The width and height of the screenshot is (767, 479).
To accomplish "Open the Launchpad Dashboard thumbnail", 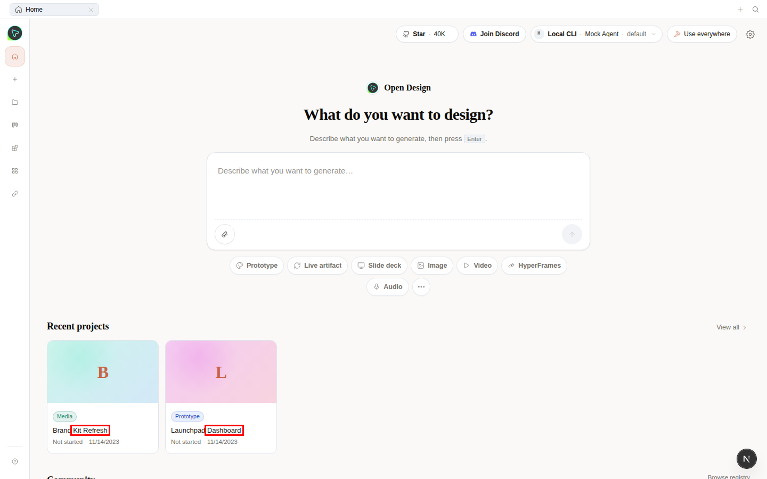I will coord(221,372).
